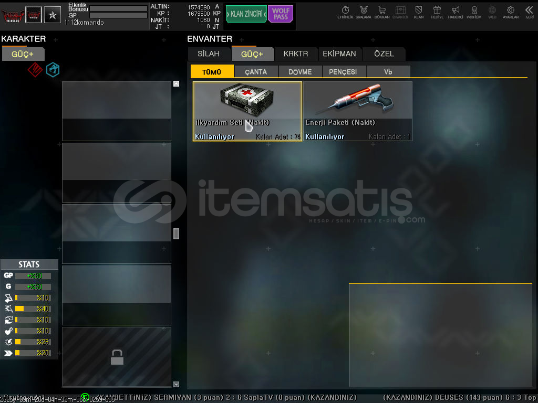Click 'Kalan Adet : 1' text
Image resolution: width=538 pixels, height=403 pixels.
(x=389, y=137)
